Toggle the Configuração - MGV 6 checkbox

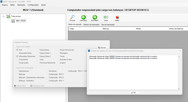pyautogui.click(x=47, y=77)
